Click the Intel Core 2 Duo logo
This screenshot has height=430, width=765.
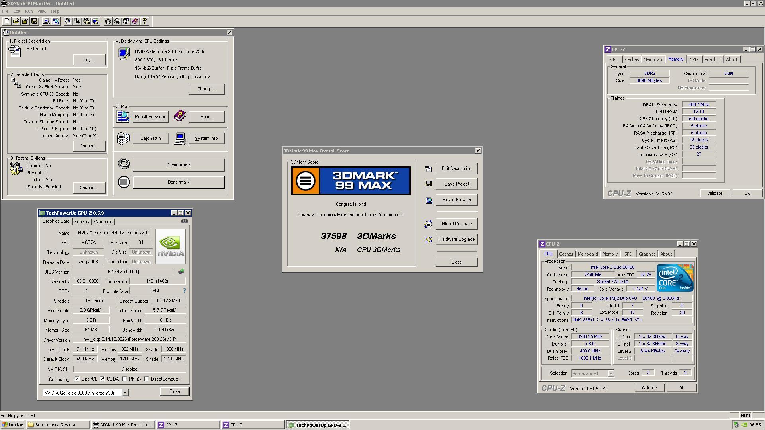[675, 278]
